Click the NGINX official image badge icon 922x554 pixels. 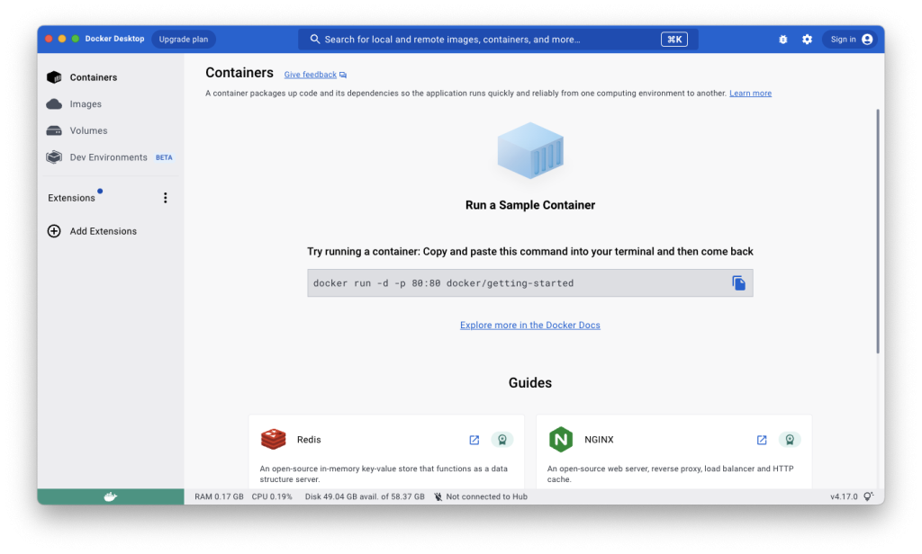790,440
